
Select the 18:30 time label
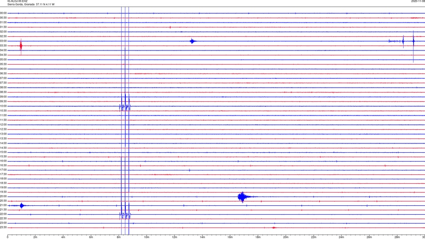click(3, 183)
